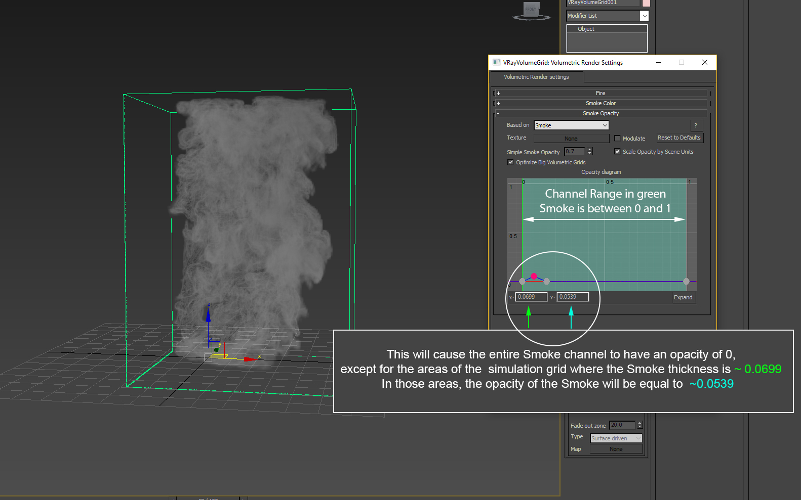Click the pink object color swatch
This screenshot has height=500, width=801.
(x=646, y=3)
